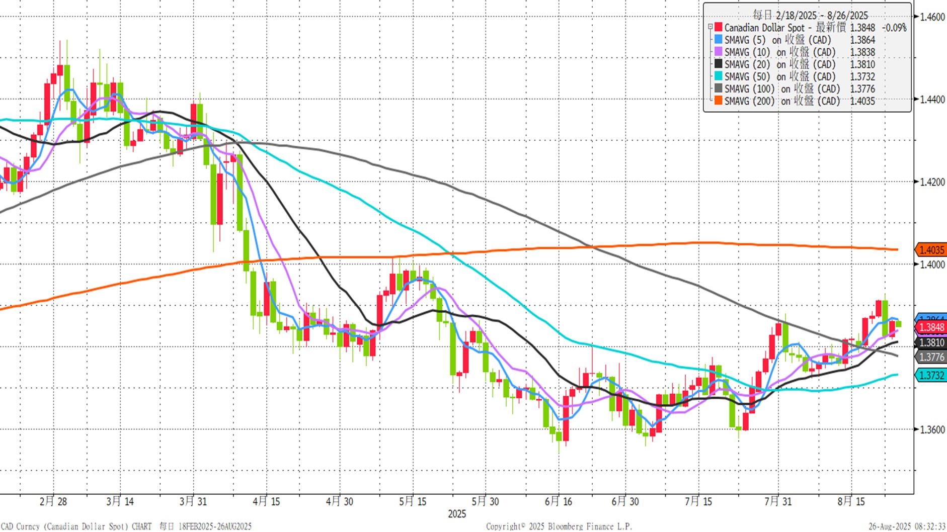Click the 4月 15 date axis label

[x=266, y=501]
